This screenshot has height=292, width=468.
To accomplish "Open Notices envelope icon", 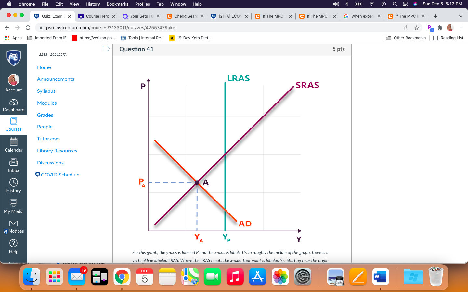I will pyautogui.click(x=14, y=223).
